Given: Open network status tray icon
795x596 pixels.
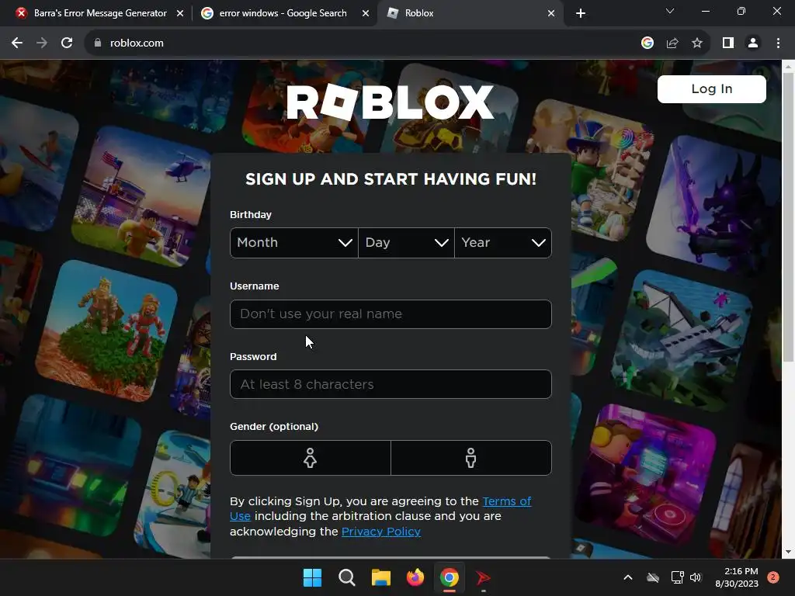Looking at the screenshot, I should pos(677,577).
